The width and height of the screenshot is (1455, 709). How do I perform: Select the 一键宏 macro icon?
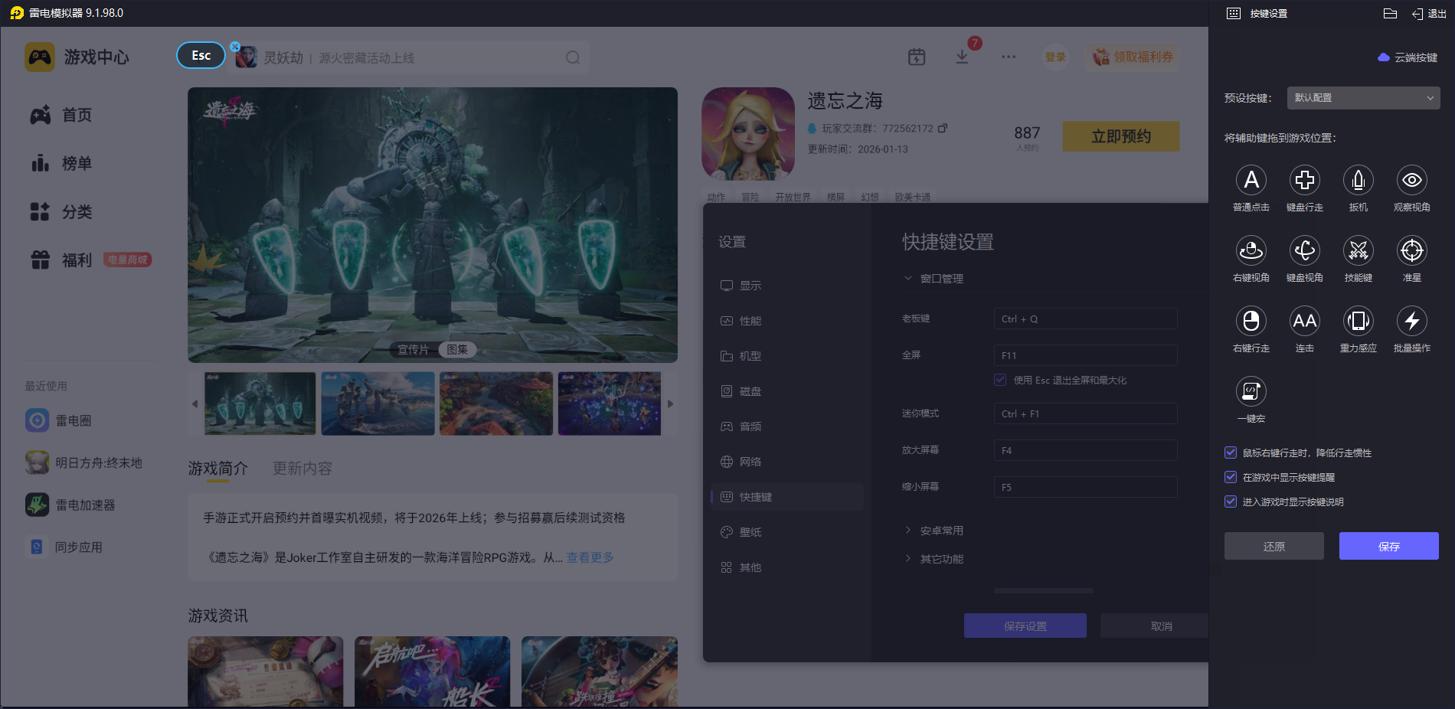click(1251, 392)
